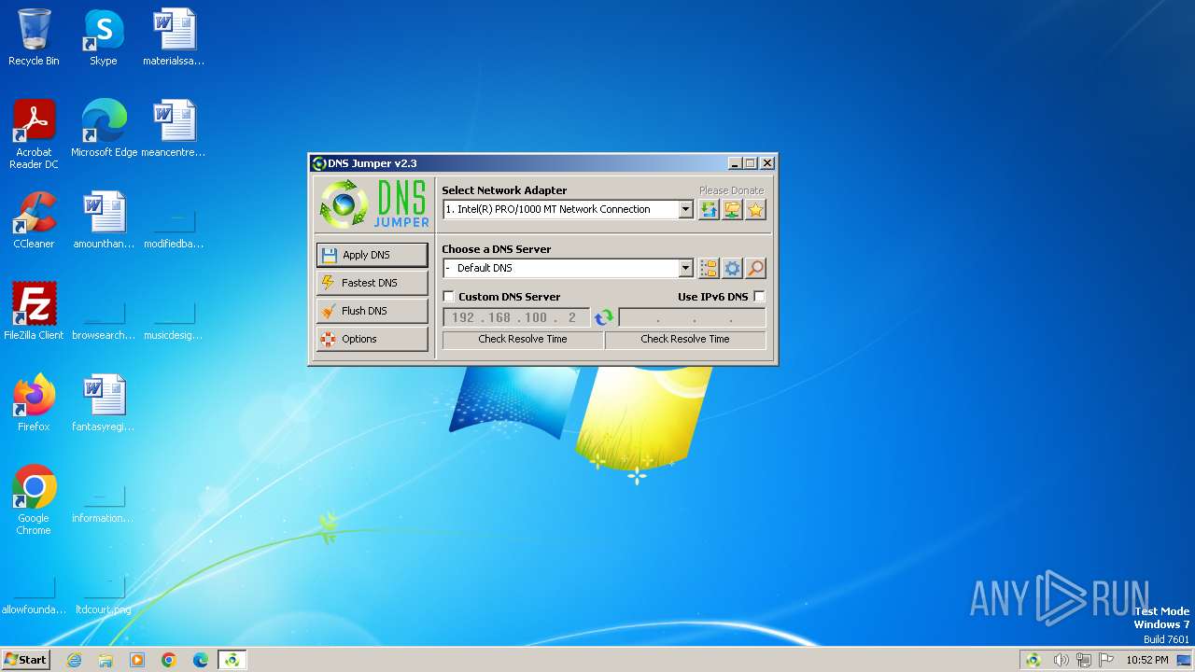Click the DNS Jumper logo image
Image resolution: width=1195 pixels, height=672 pixels.
click(374, 204)
